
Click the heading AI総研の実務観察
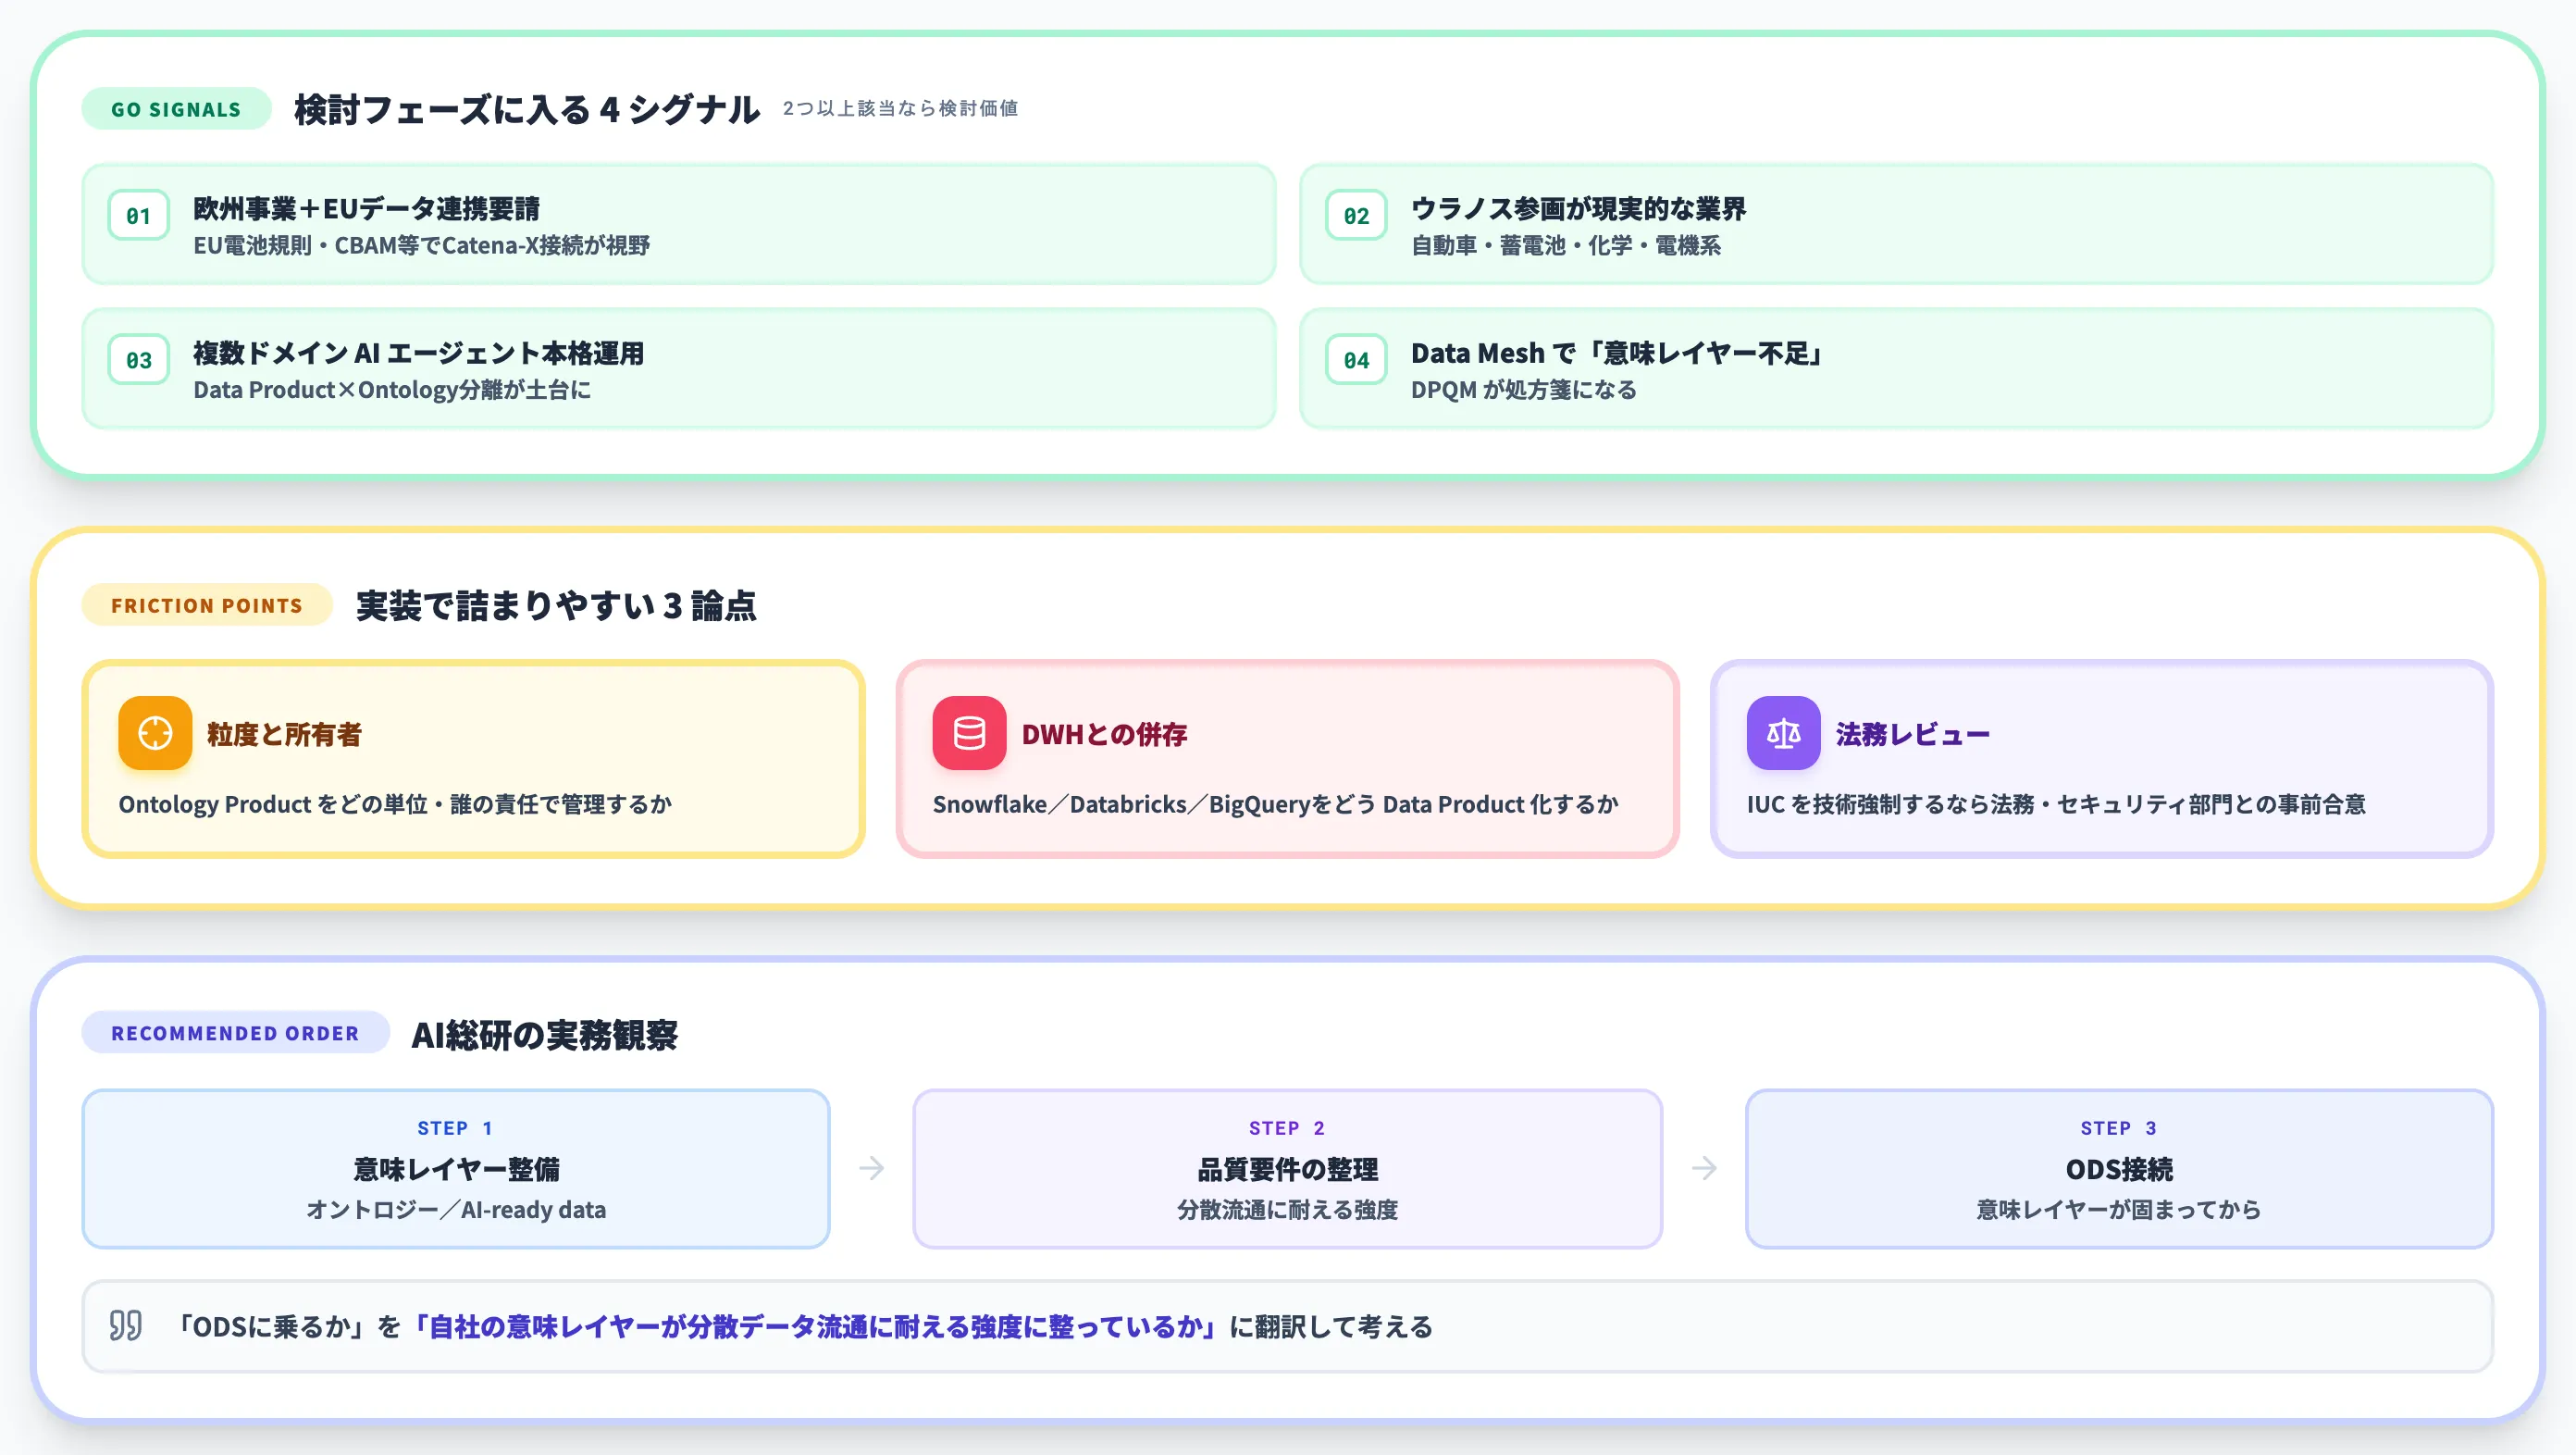544,1034
